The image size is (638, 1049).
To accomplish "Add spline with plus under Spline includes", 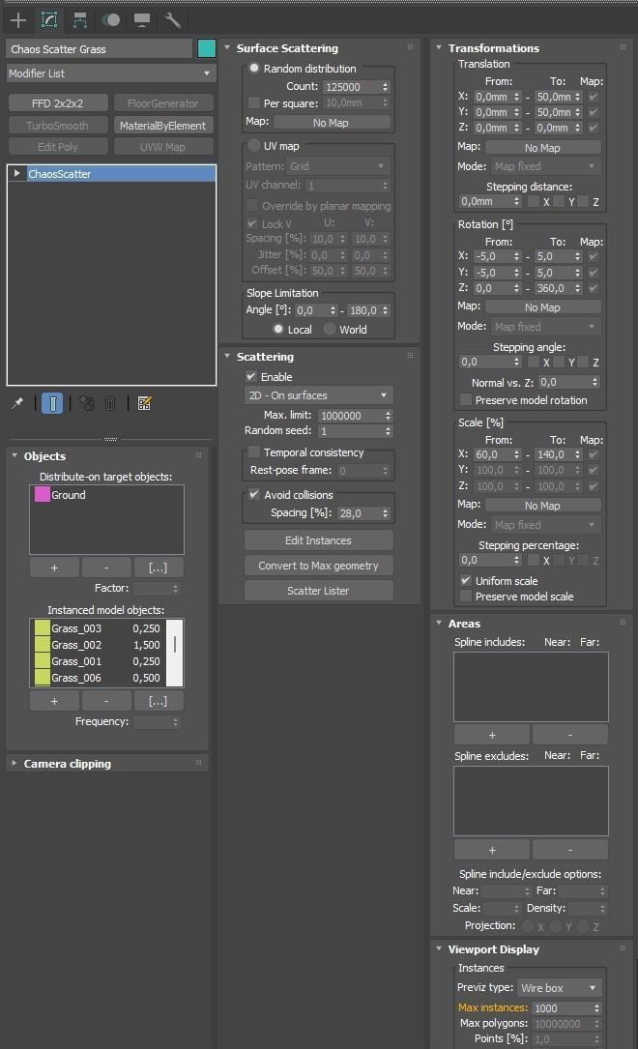I will coord(491,735).
